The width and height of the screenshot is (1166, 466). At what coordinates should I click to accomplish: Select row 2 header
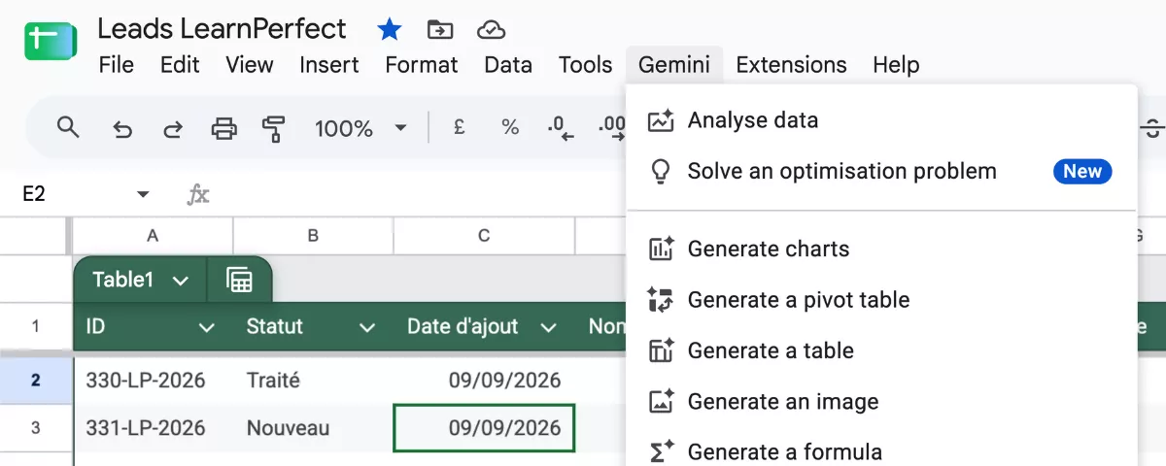click(35, 380)
